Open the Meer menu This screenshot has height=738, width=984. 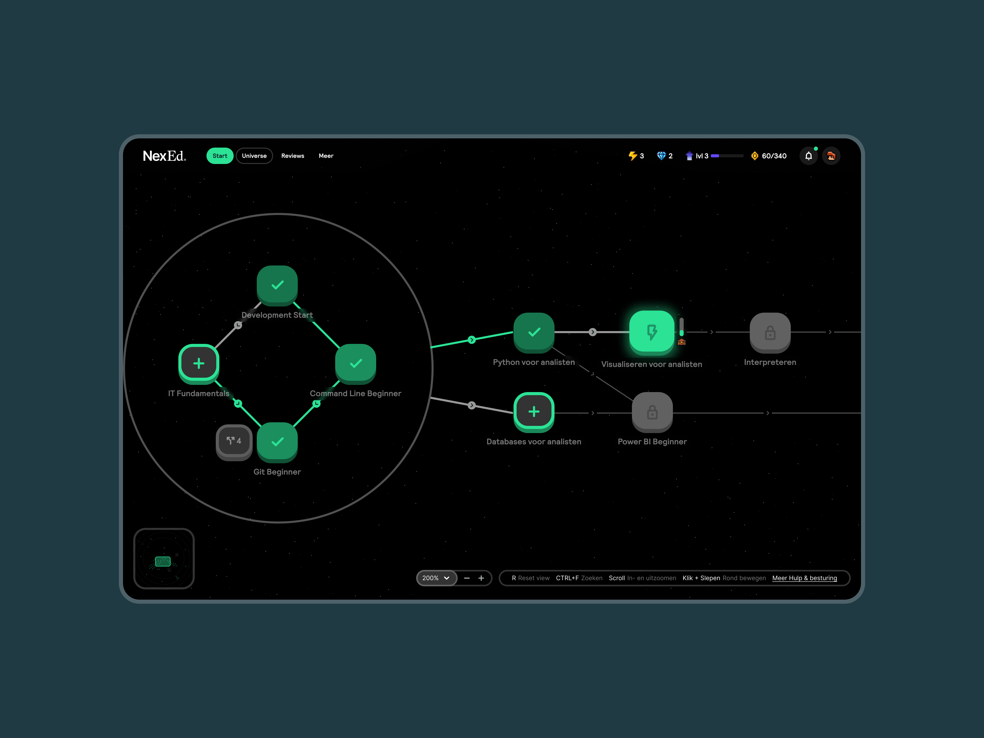coord(326,156)
